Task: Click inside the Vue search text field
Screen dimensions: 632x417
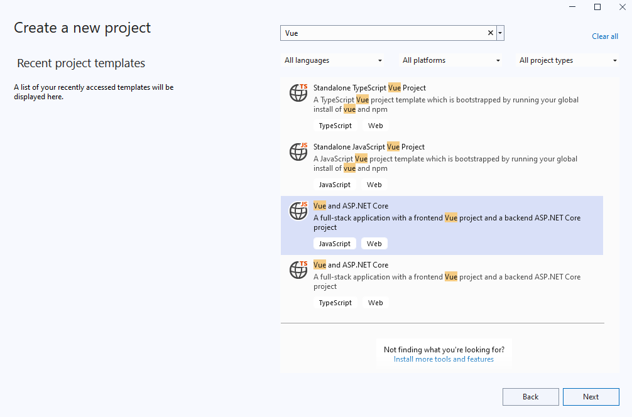Action: click(x=383, y=33)
